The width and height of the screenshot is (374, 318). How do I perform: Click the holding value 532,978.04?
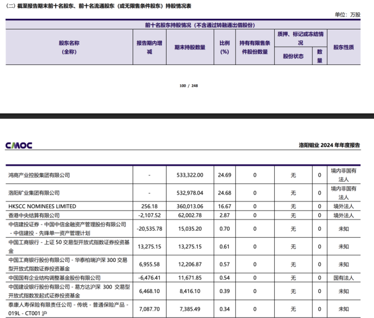(x=190, y=193)
